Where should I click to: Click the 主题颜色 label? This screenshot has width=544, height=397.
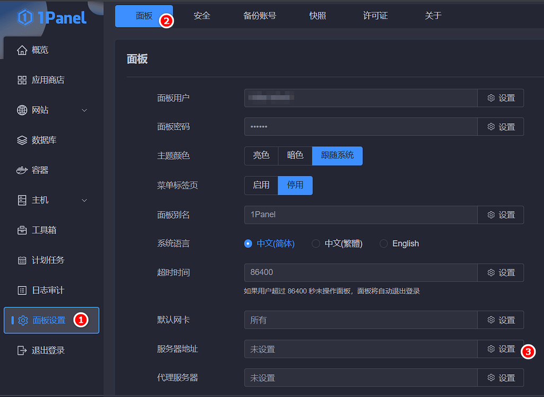(173, 156)
